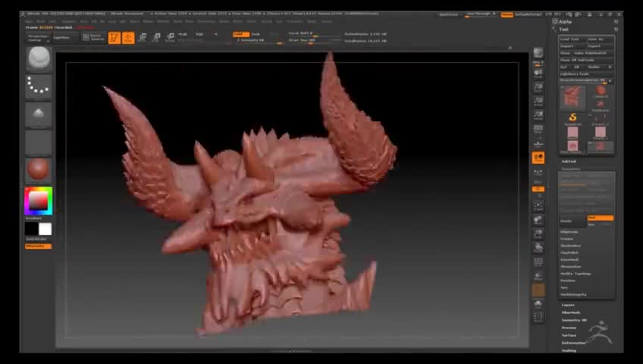Expand the SubTool section

(569, 161)
